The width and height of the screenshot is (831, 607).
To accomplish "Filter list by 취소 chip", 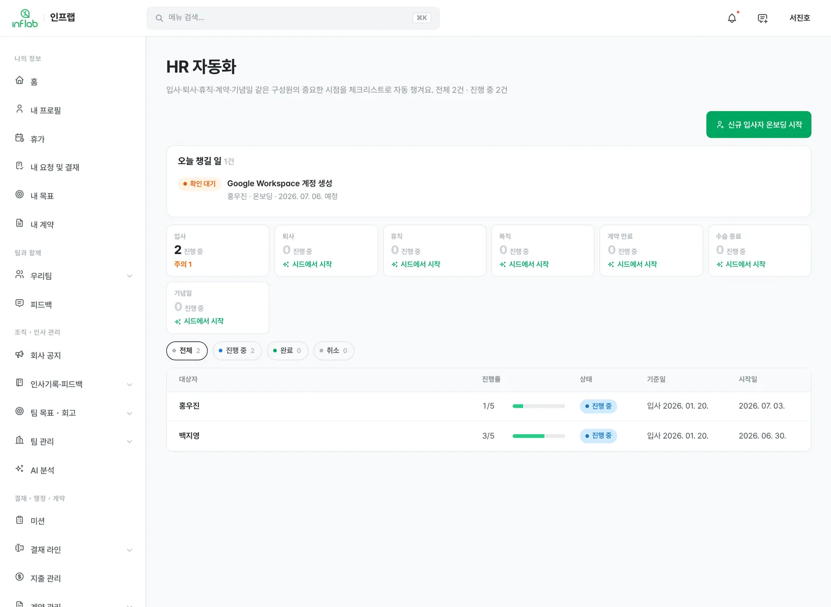I will coord(334,350).
